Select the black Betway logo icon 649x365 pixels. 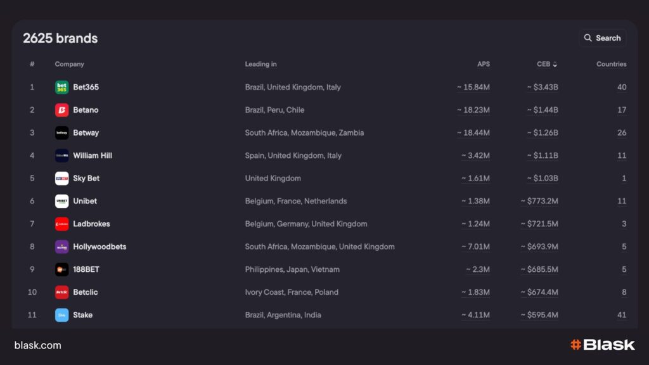pyautogui.click(x=61, y=133)
